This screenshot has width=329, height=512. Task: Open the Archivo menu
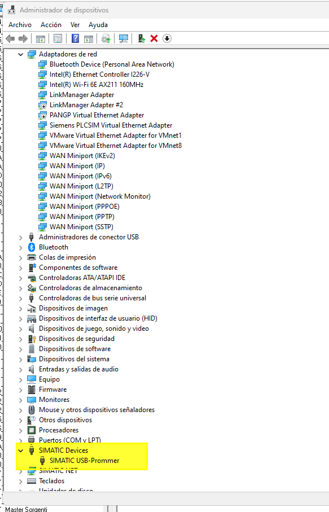tap(20, 25)
